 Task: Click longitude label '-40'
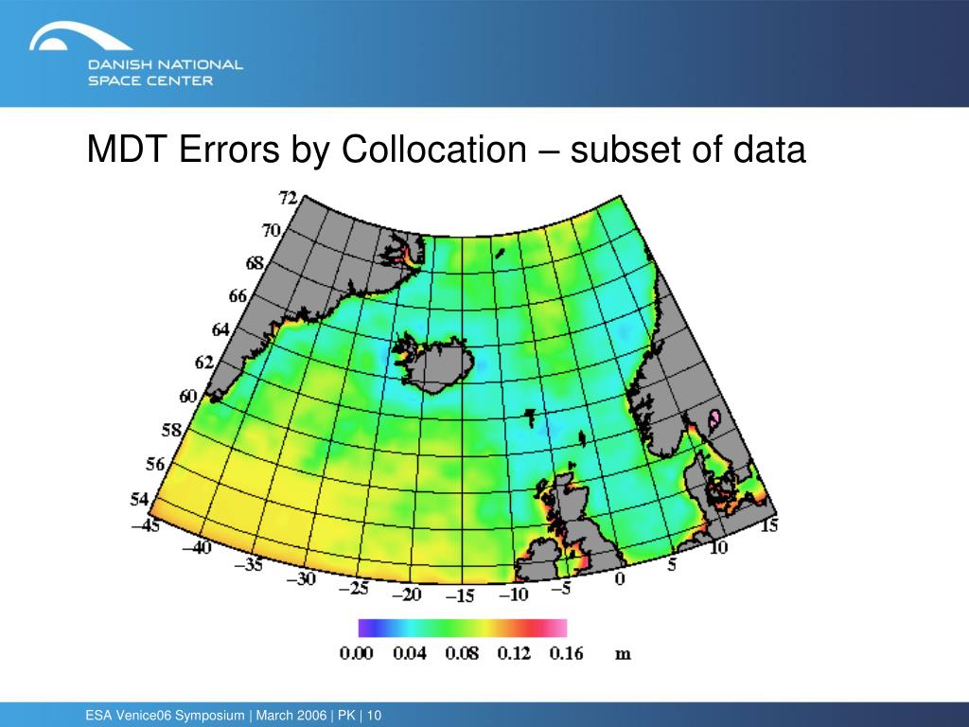pyautogui.click(x=197, y=547)
